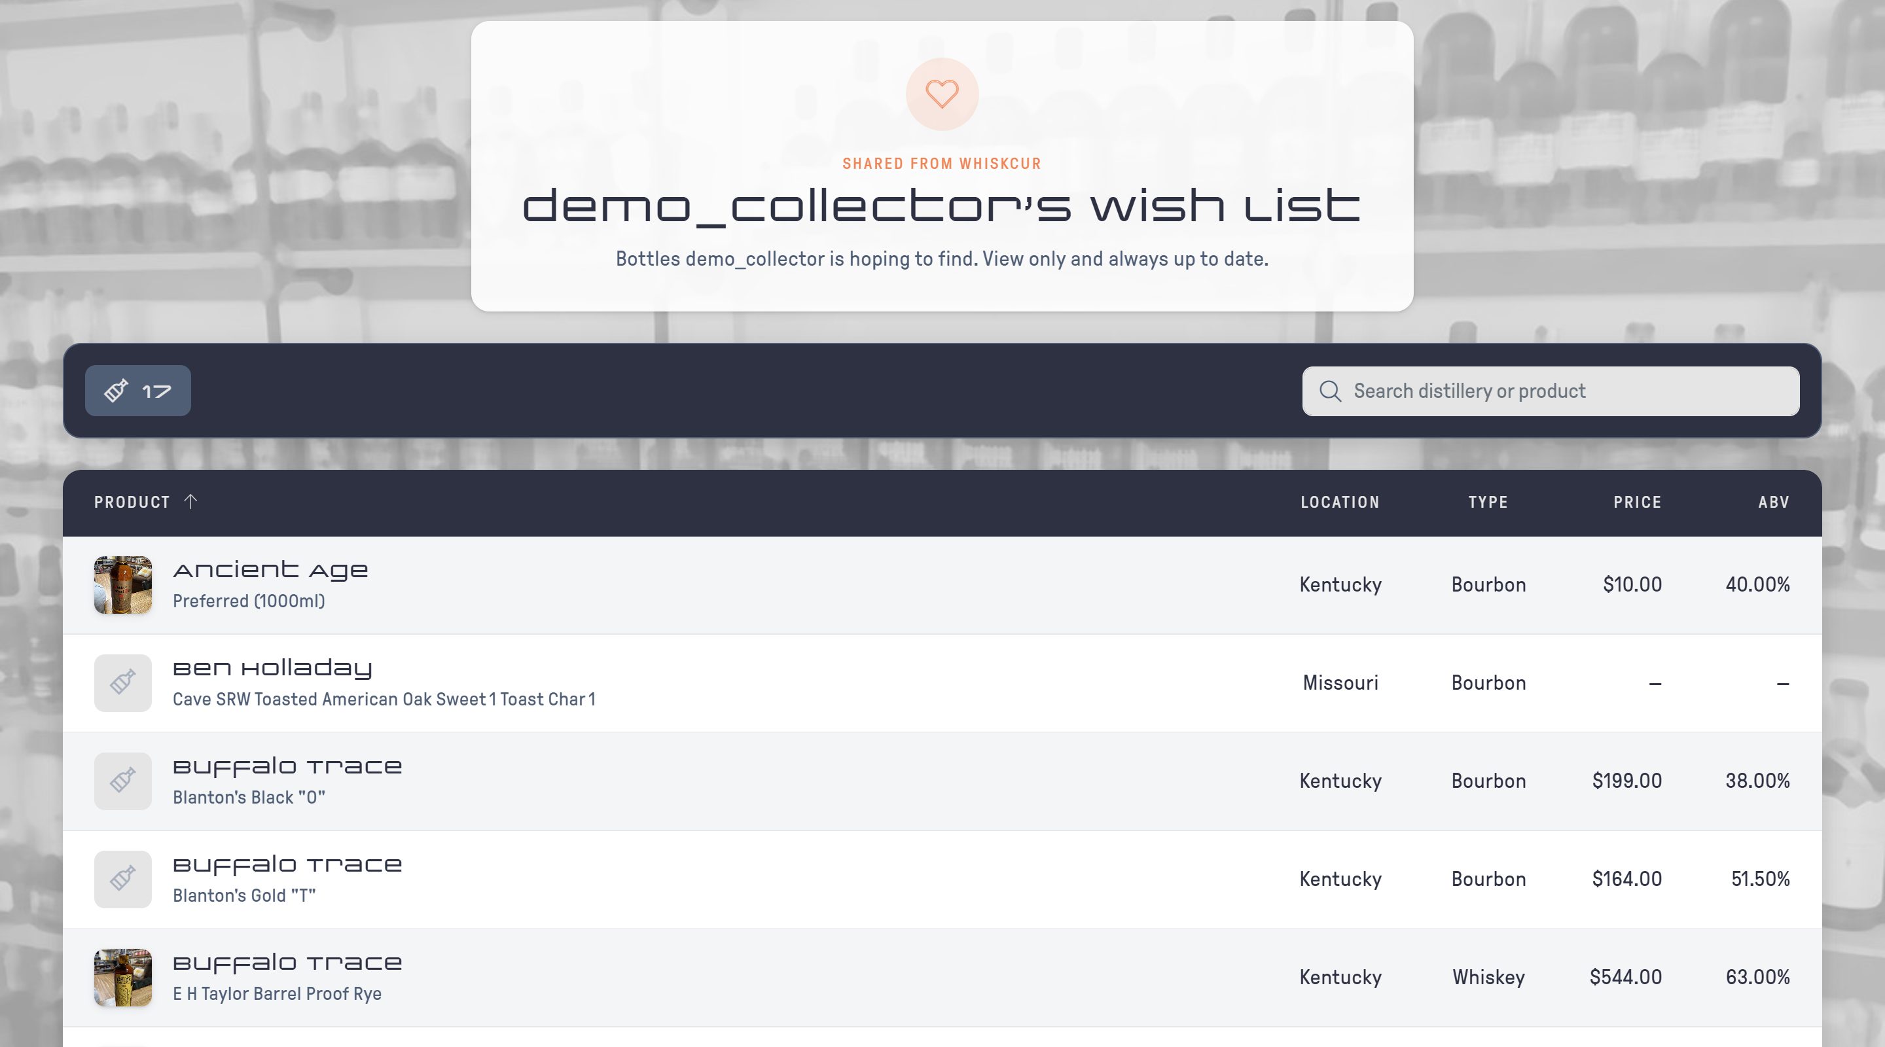Sort by ABV column header

tap(1774, 502)
